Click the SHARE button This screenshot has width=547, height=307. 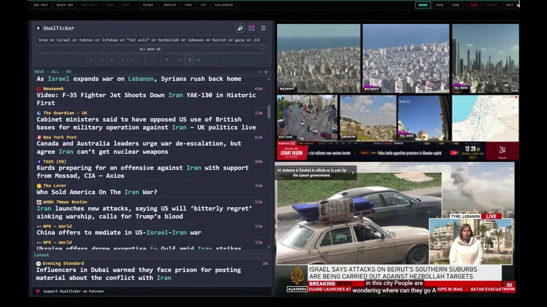pos(423,5)
